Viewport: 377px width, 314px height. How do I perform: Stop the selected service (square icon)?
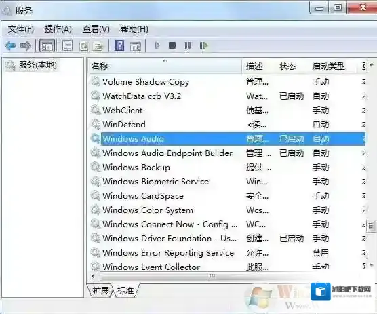pyautogui.click(x=172, y=45)
